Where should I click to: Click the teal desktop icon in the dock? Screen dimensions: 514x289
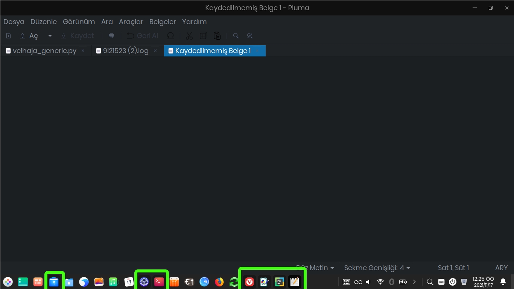(23, 281)
